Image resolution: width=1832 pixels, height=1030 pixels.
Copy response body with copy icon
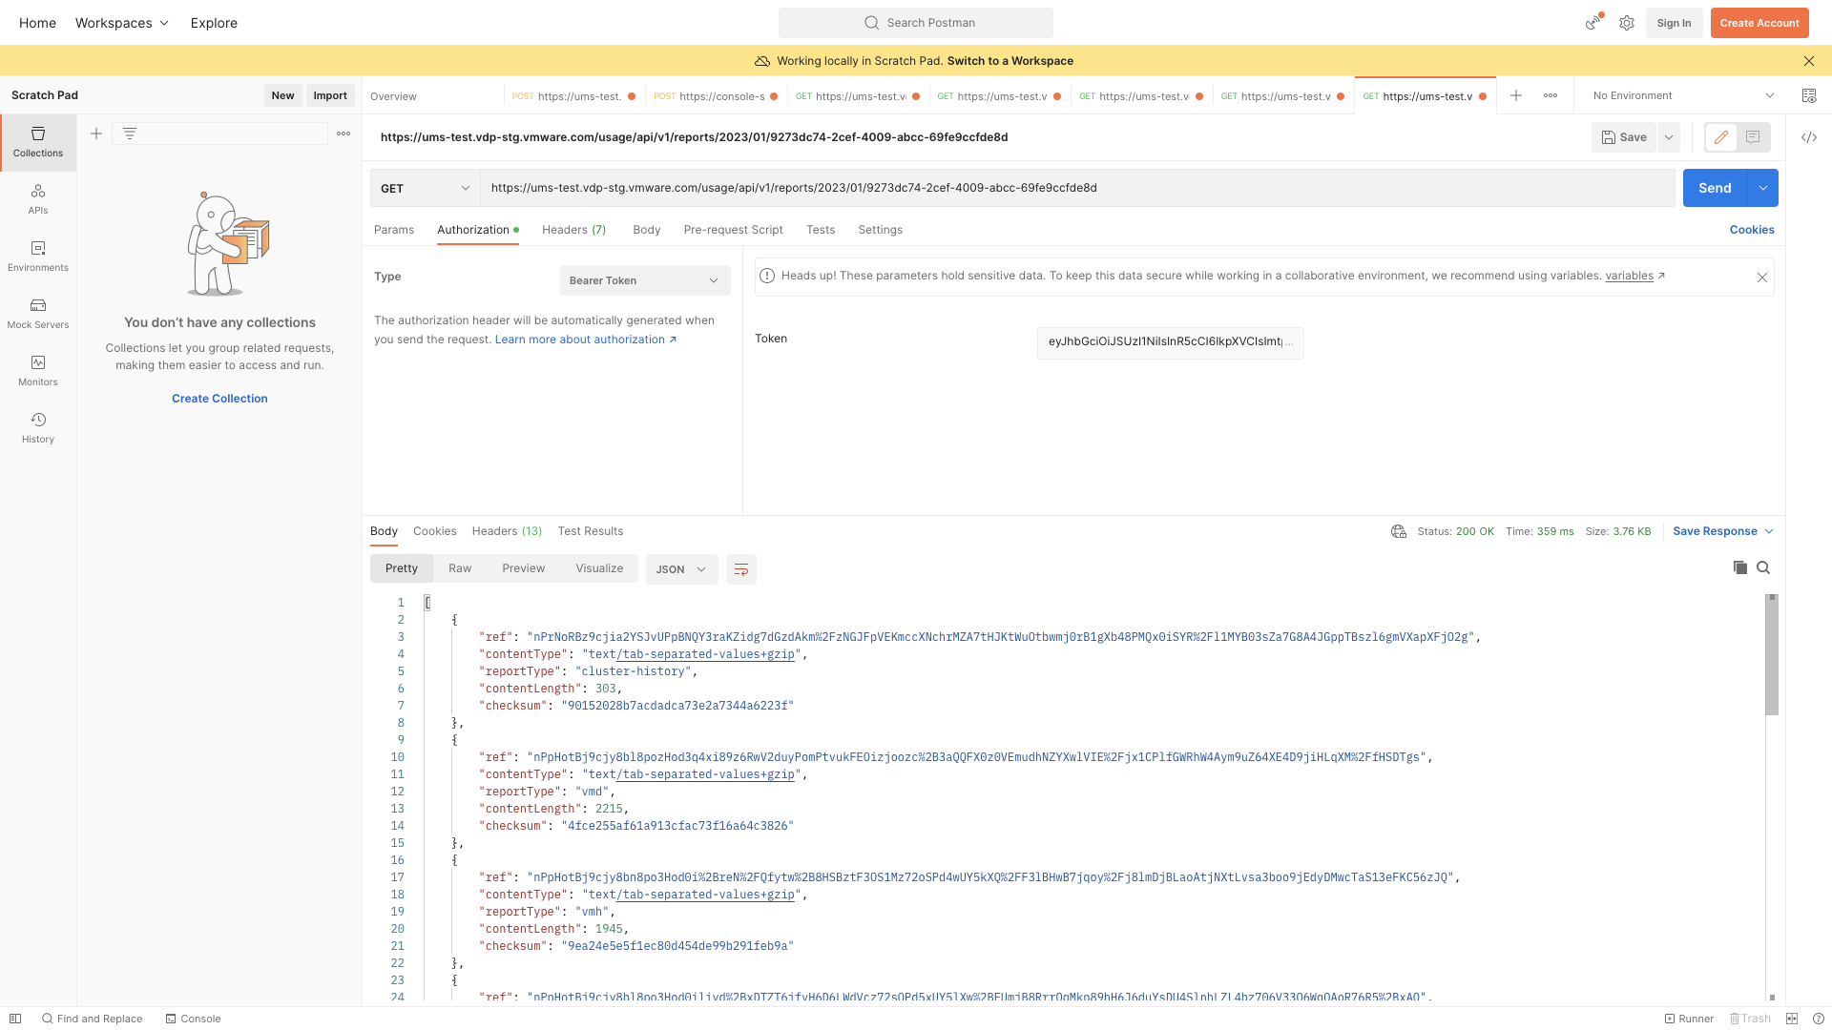pos(1739,568)
